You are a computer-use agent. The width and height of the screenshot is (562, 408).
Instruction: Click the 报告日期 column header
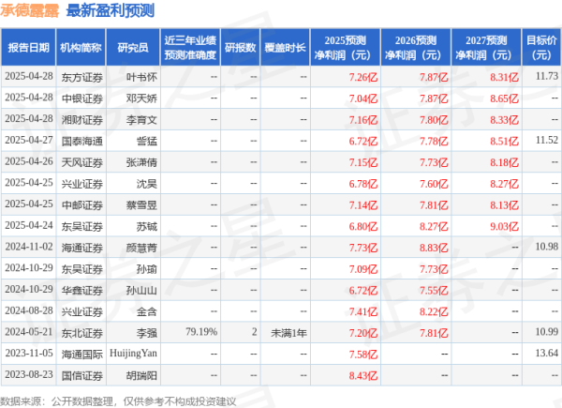pyautogui.click(x=27, y=46)
